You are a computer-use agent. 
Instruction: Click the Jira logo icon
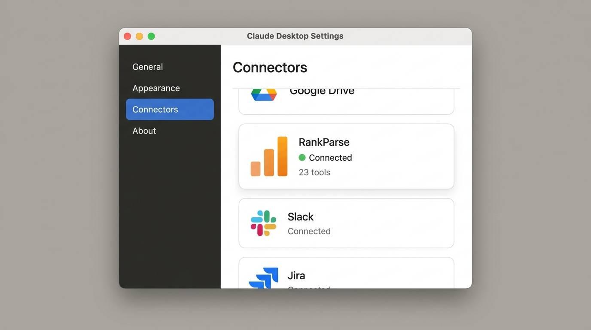[x=263, y=278]
